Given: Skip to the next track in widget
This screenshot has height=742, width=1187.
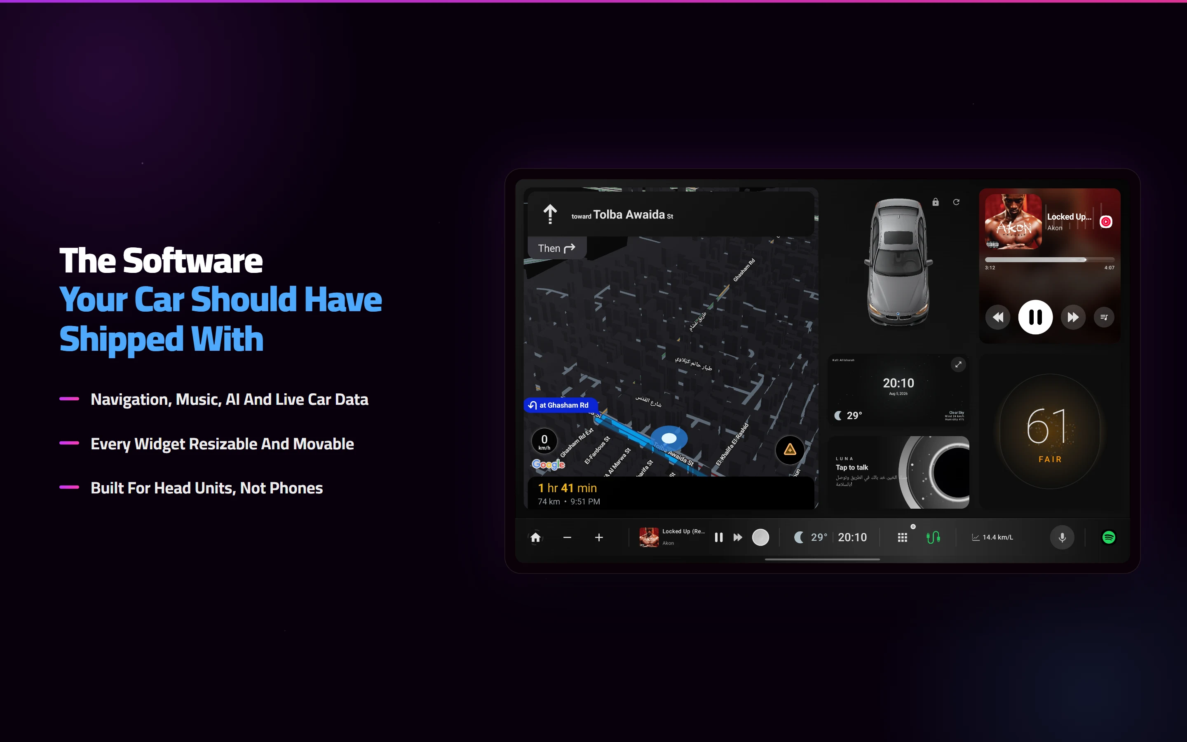Looking at the screenshot, I should (x=1073, y=317).
